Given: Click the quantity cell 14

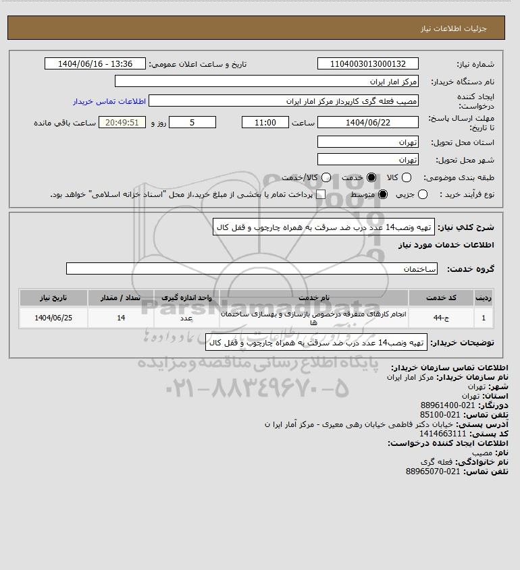Looking at the screenshot, I should point(121,318).
